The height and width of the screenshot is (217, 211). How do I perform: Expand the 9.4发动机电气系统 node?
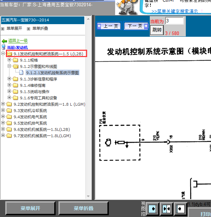pyautogui.click(x=3, y=117)
